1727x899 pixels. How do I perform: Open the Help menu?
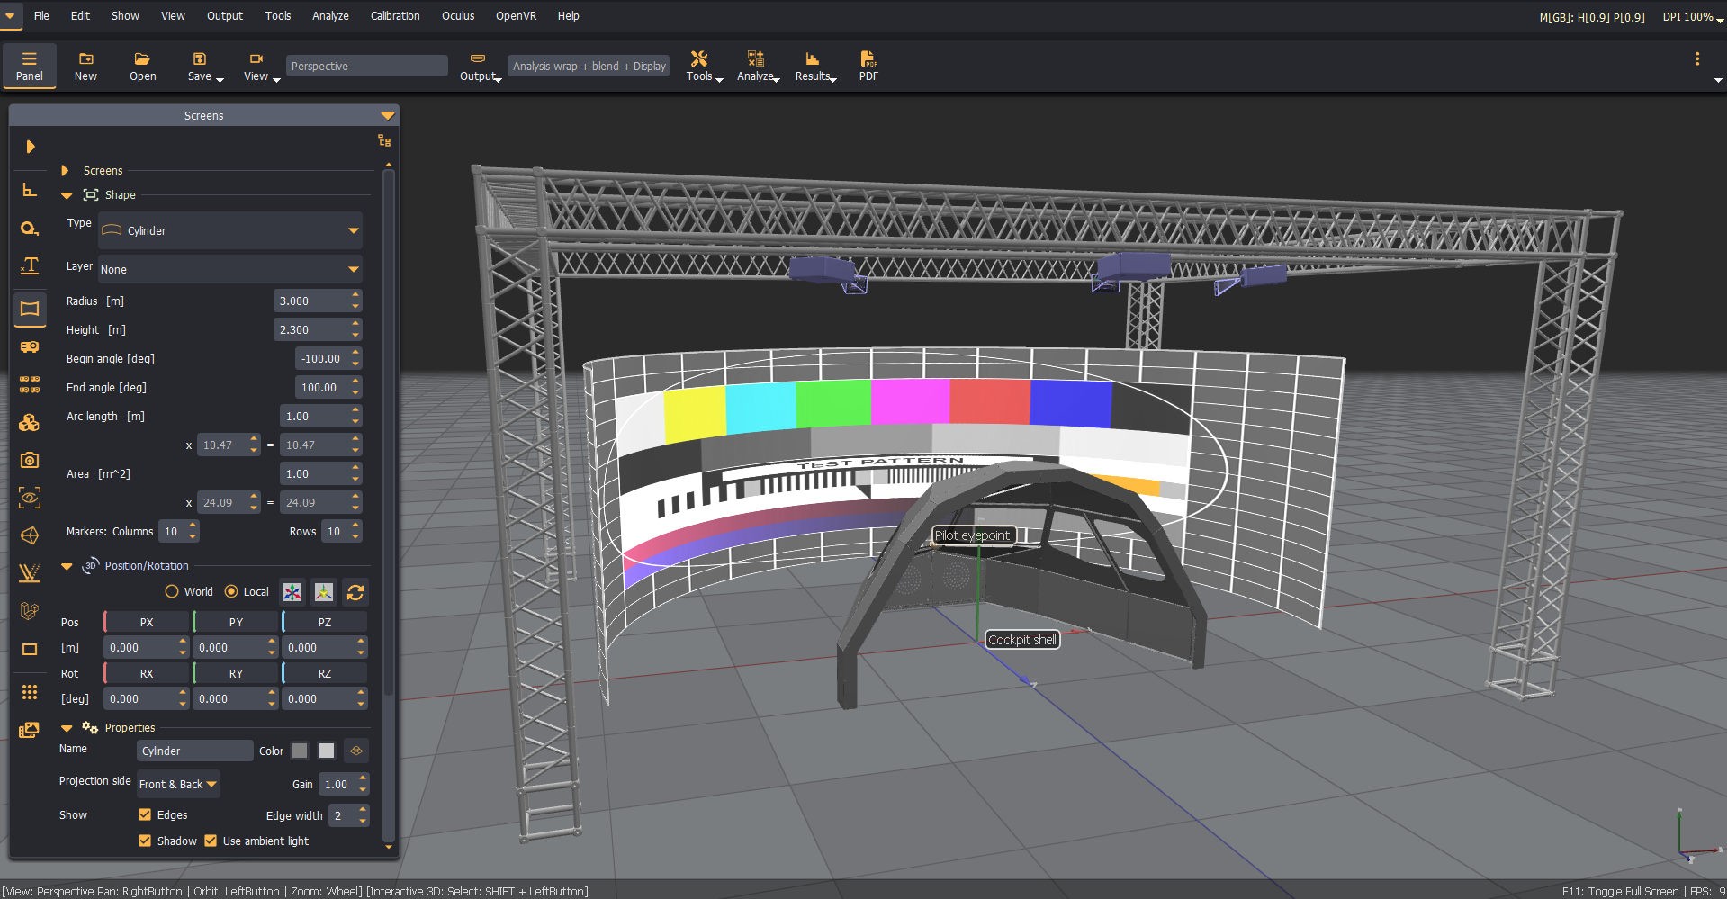tap(568, 16)
